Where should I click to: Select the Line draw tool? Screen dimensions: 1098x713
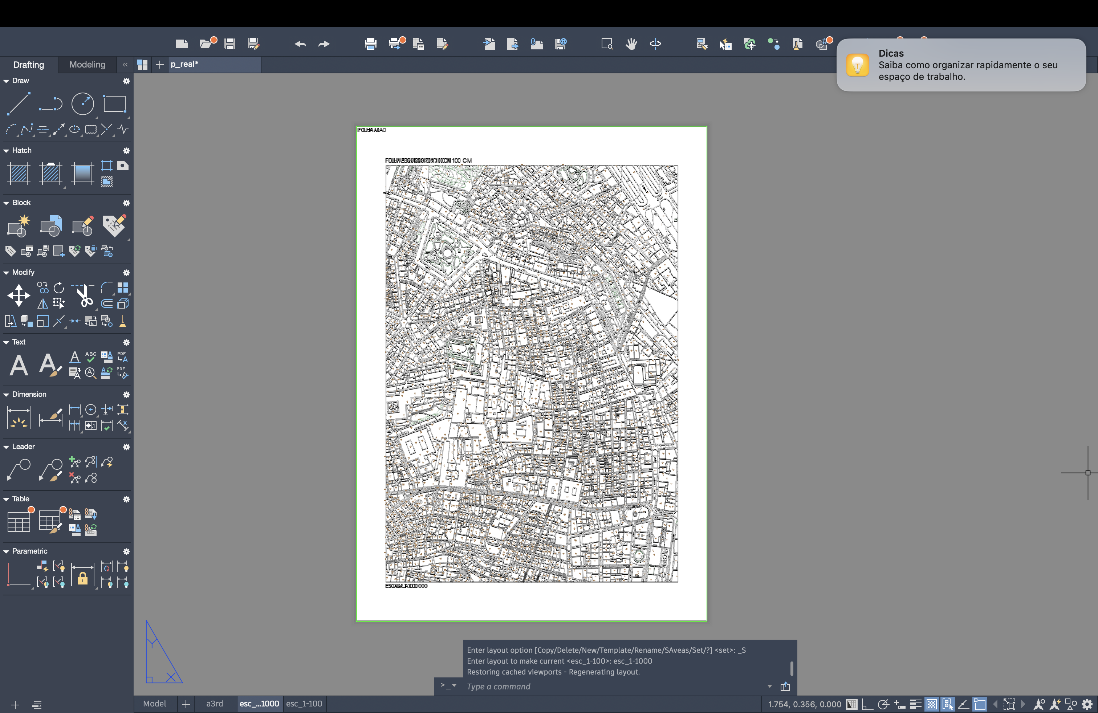[x=19, y=103]
